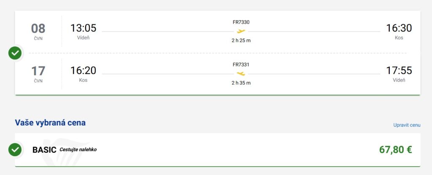Select the BASIC fare label
Screen dimensions: 432x175
click(x=44, y=150)
